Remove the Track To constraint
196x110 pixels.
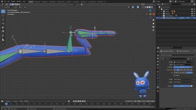coord(191,59)
